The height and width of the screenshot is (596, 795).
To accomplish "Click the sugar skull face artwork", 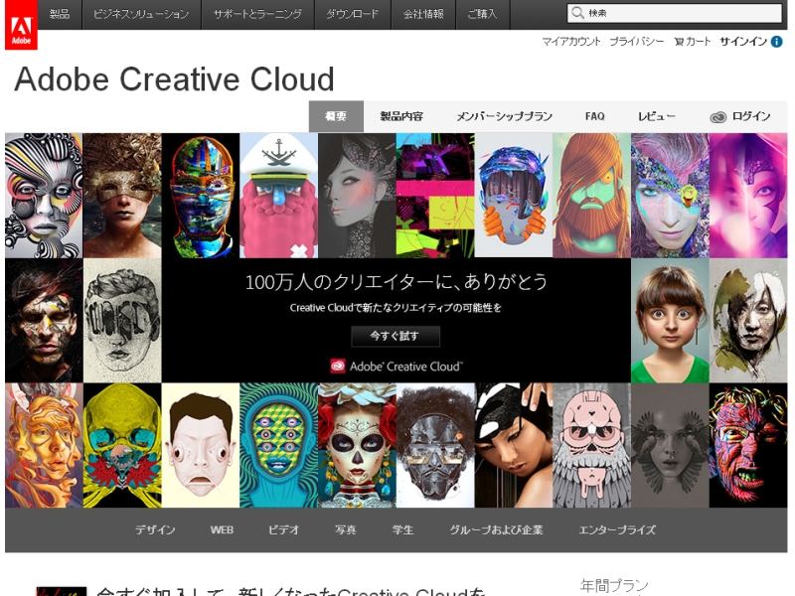I will click(357, 445).
